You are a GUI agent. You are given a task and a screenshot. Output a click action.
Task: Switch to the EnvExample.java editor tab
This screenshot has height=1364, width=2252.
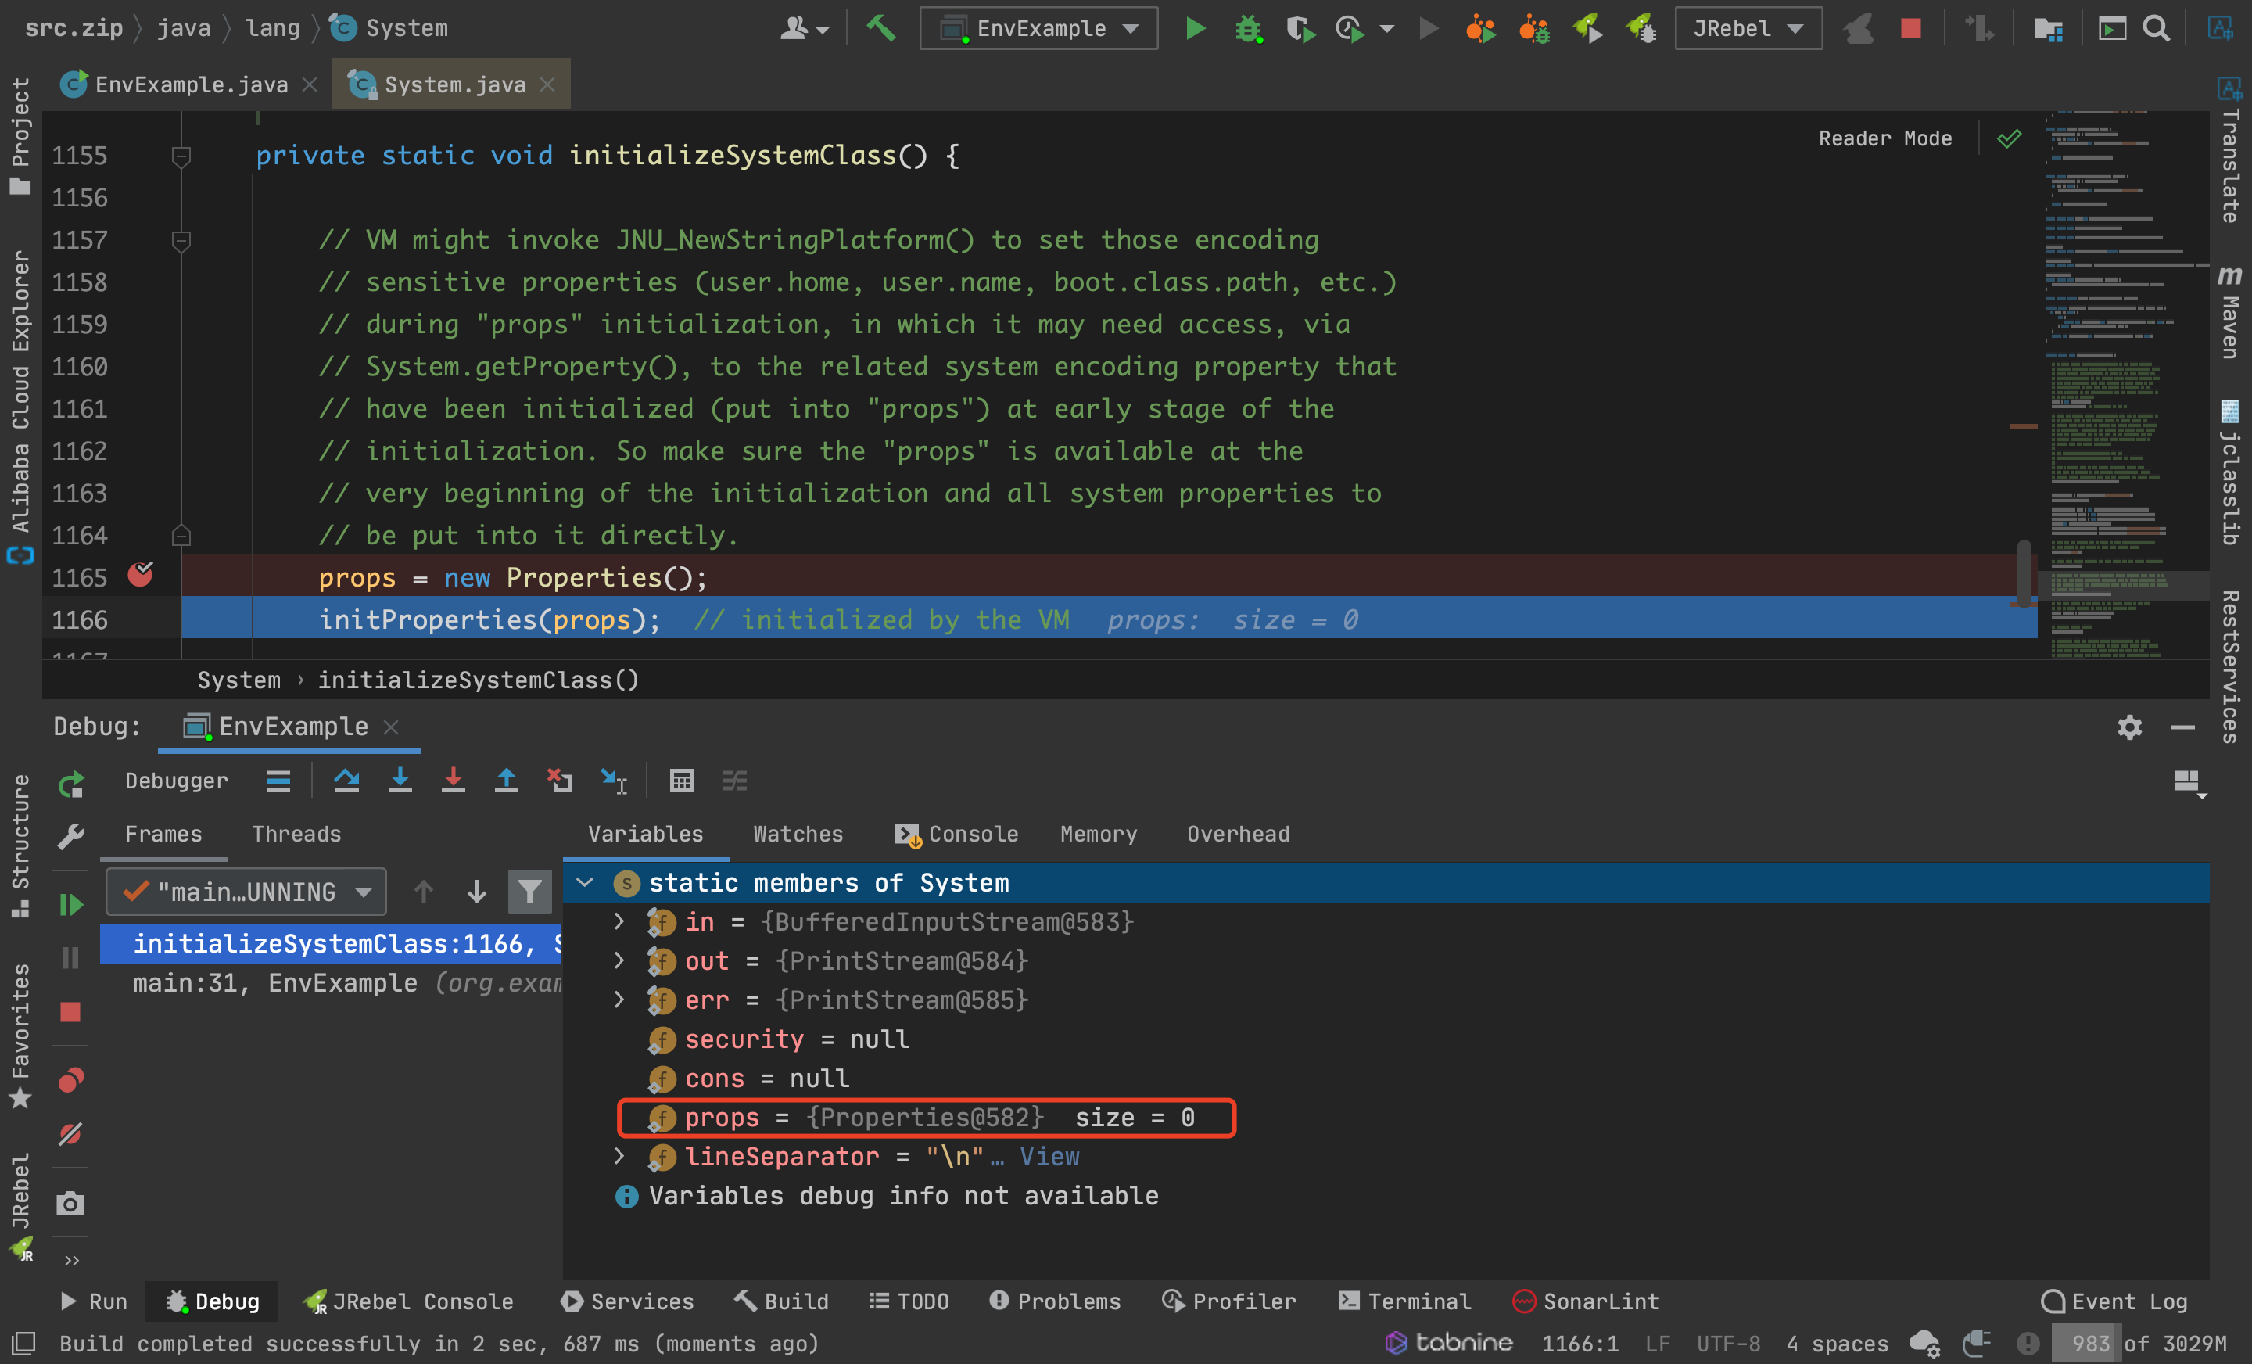(190, 85)
